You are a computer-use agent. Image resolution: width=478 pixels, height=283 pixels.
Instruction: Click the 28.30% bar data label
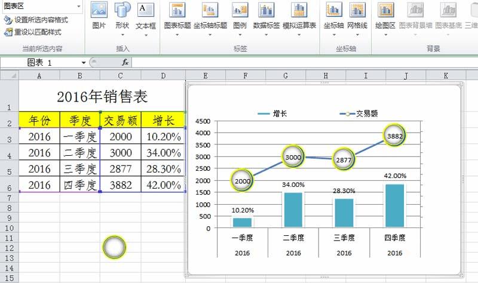click(x=344, y=190)
